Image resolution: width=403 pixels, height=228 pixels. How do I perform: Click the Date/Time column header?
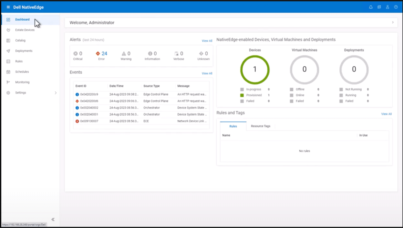pos(116,86)
